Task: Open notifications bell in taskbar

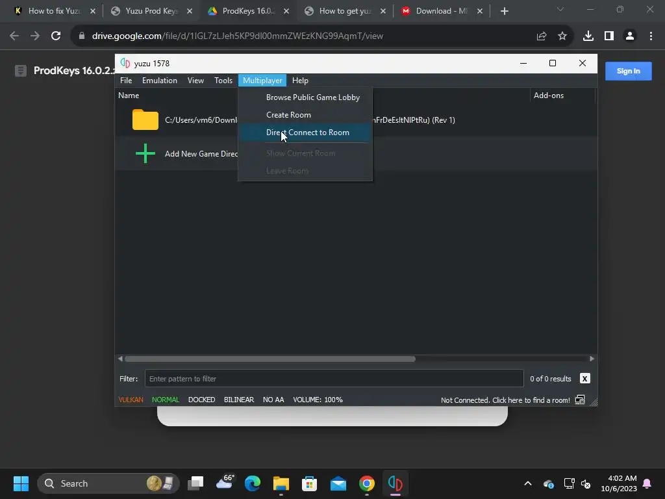Action: click(647, 483)
